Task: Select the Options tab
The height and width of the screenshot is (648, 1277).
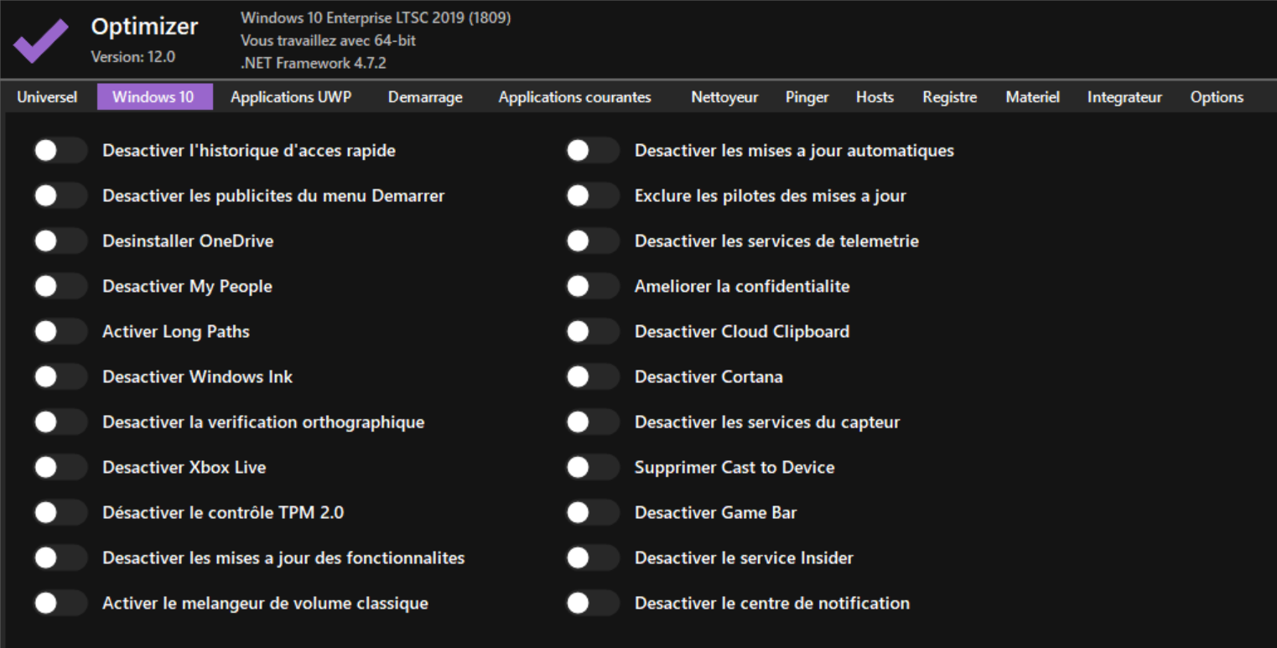Action: 1217,97
